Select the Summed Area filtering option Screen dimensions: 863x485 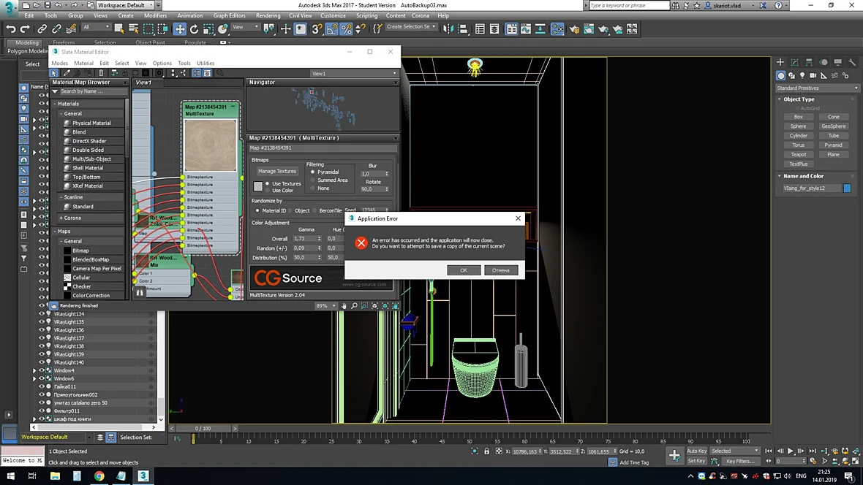coord(312,180)
